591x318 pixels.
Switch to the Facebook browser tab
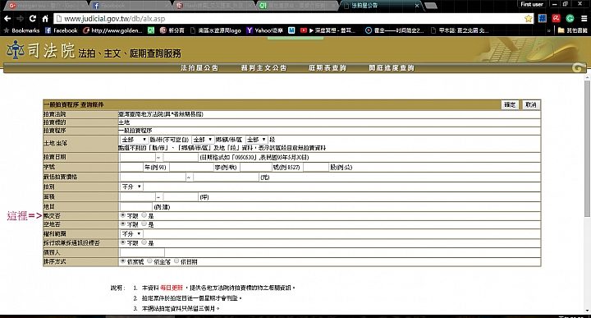pyautogui.click(x=130, y=6)
